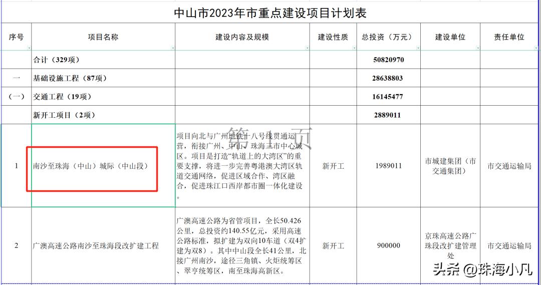Select the 广澳高速公路南沙至珠海段改扩建工程 cell
The width and height of the screenshot is (541, 285).
[x=103, y=245]
